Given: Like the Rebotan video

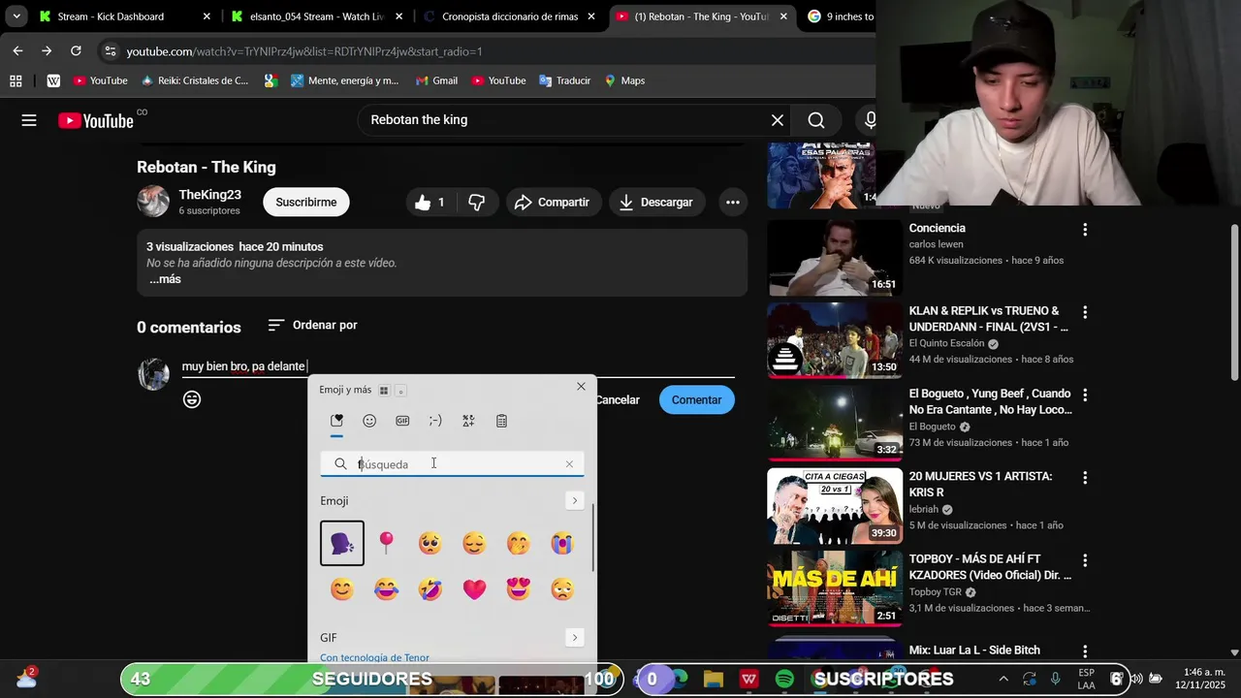Looking at the screenshot, I should [x=430, y=202].
